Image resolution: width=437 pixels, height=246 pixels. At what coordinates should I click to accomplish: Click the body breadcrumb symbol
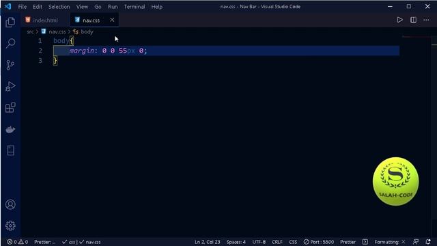(x=87, y=32)
